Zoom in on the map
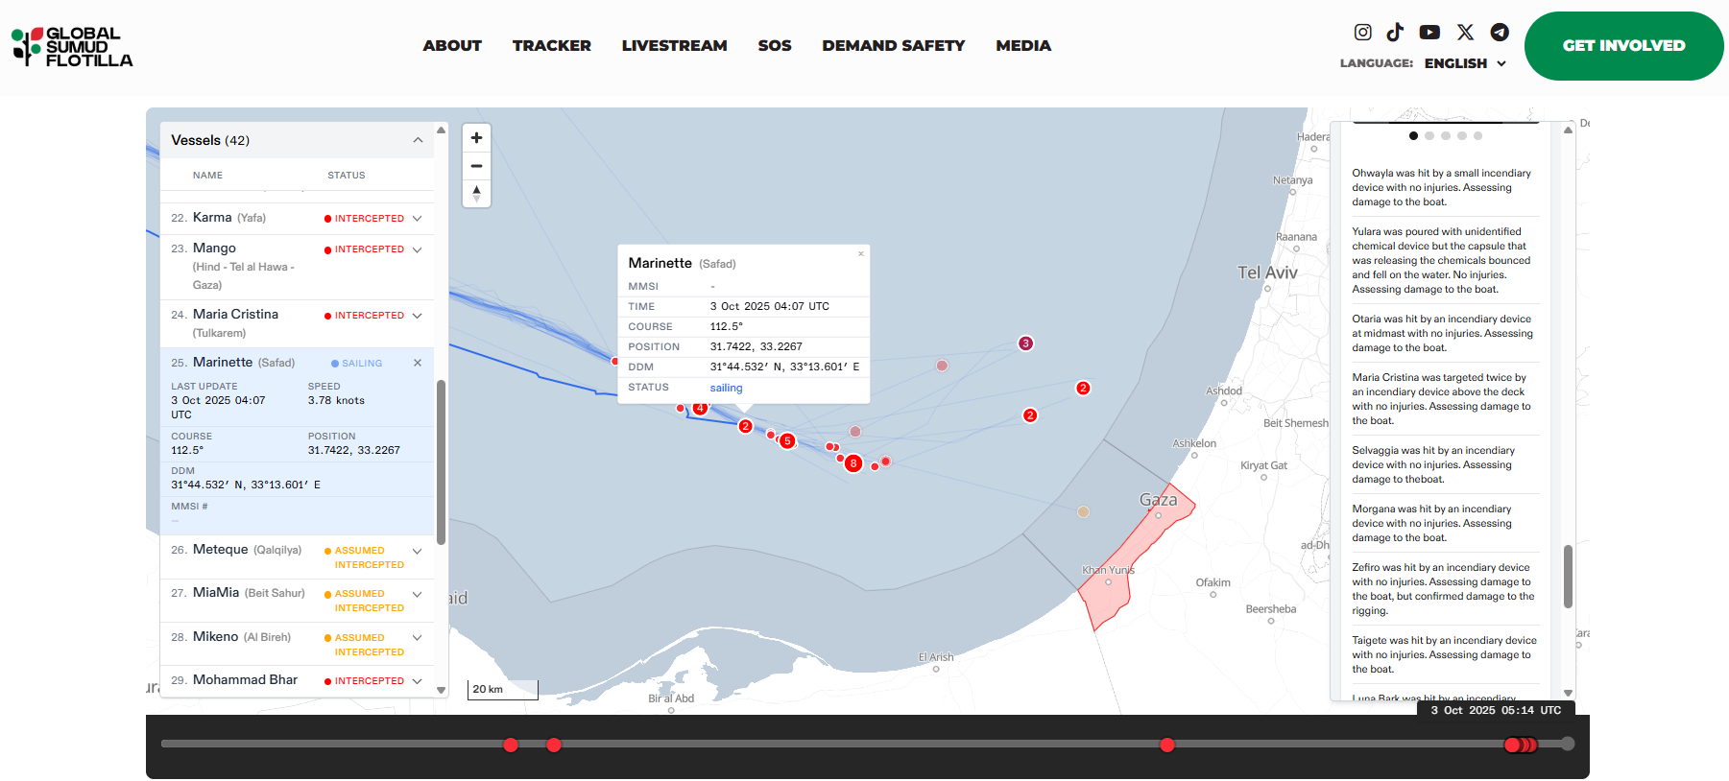The image size is (1729, 781). tap(476, 138)
